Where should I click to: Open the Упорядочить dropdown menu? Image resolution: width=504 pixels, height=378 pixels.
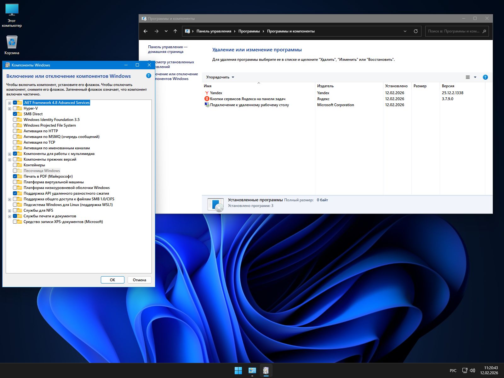(220, 77)
